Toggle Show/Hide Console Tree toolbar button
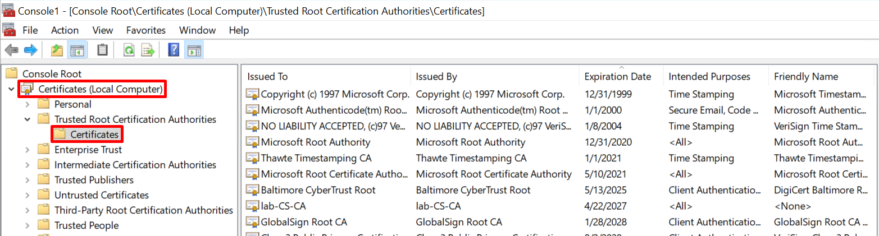 pyautogui.click(x=76, y=50)
